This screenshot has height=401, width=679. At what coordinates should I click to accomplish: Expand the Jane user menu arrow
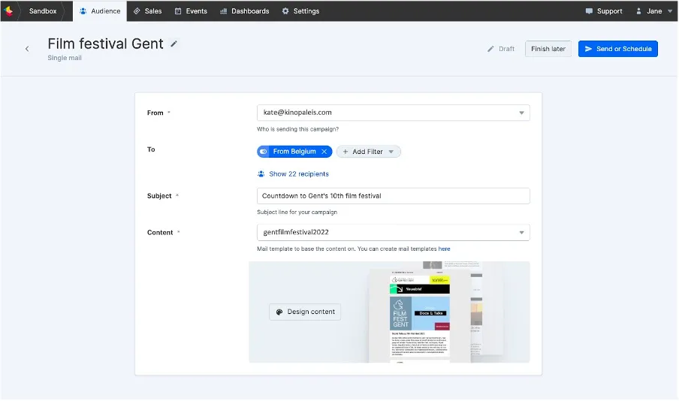pos(670,11)
